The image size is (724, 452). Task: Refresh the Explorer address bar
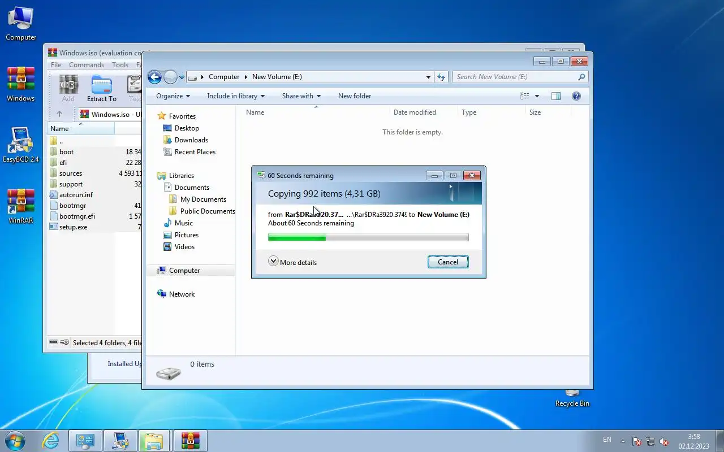click(441, 77)
